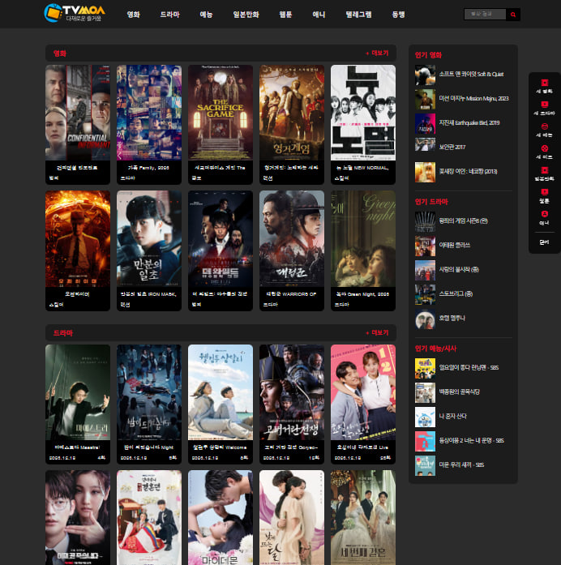
Task: Open the 만분의 일초 movie poster
Action: [149, 238]
